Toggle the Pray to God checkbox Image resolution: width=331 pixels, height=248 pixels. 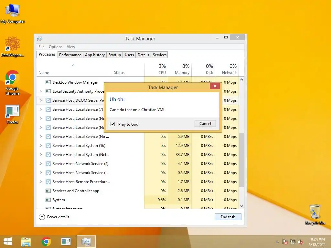coord(113,124)
